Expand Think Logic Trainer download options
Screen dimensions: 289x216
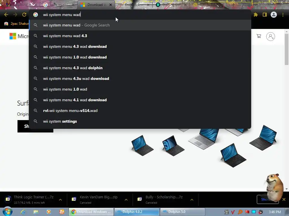coord(60,200)
